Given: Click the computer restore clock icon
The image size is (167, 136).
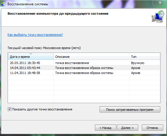Looking at the screenshot, I should click(x=158, y=16).
